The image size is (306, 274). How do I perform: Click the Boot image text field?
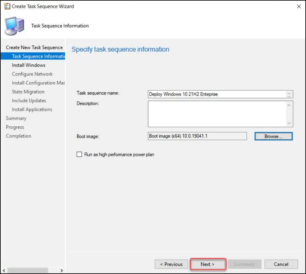(x=197, y=136)
